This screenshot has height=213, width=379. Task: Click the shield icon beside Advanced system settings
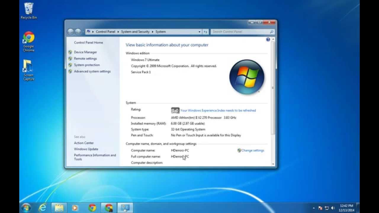(70, 71)
